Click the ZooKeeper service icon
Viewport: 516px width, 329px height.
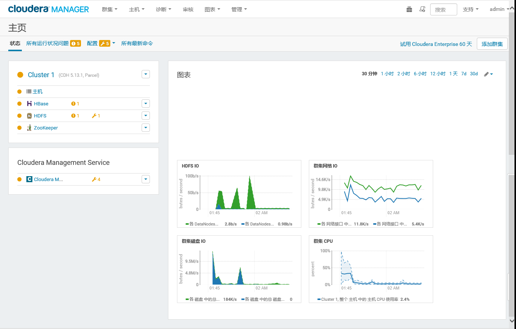(29, 128)
